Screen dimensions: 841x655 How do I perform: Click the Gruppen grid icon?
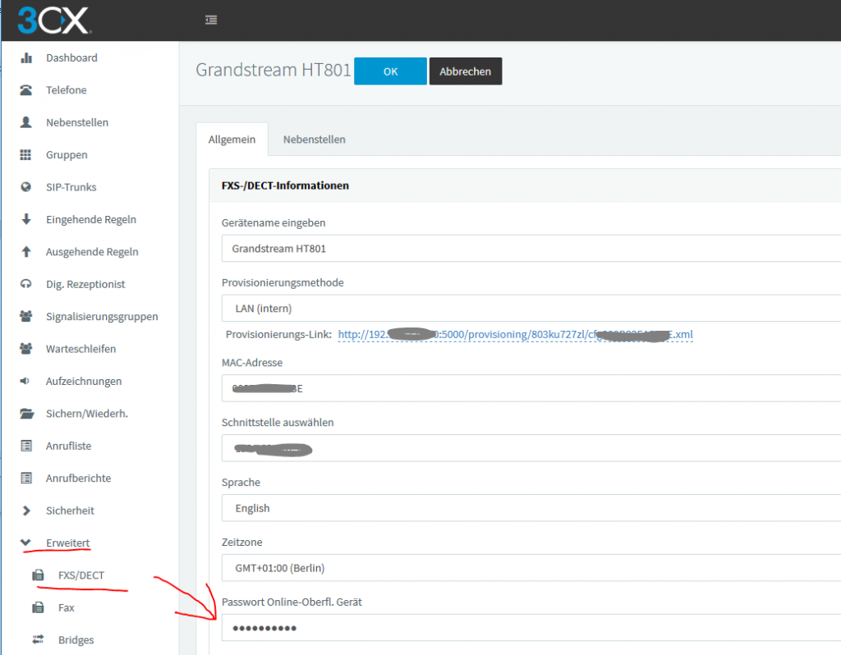pos(25,155)
